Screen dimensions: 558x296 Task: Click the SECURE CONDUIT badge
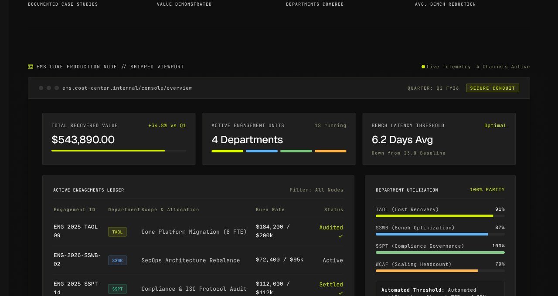(x=493, y=88)
